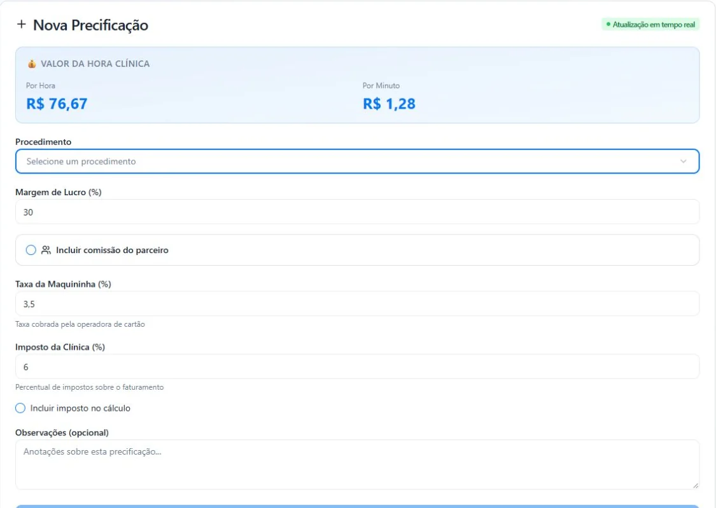This screenshot has width=716, height=508.
Task: Click Taxa cobrada pela operadora de cartão hint
Action: [x=80, y=324]
